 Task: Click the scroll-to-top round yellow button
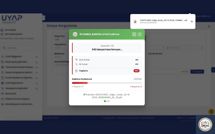tap(211, 112)
